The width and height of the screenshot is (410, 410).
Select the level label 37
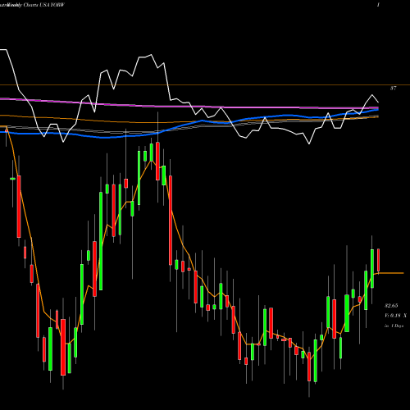[393, 89]
